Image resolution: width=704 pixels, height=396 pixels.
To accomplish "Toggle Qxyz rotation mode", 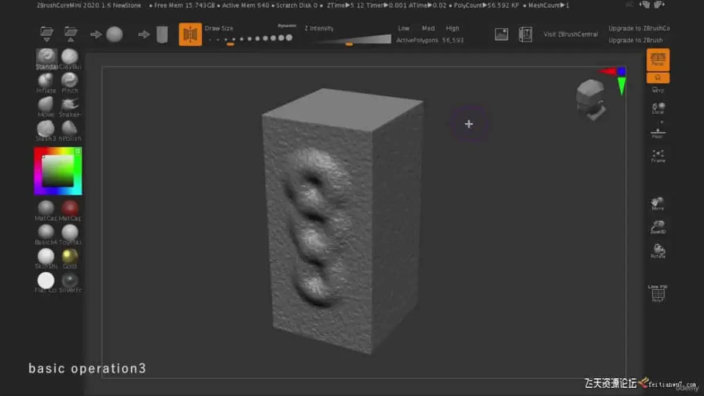I will pyautogui.click(x=658, y=90).
